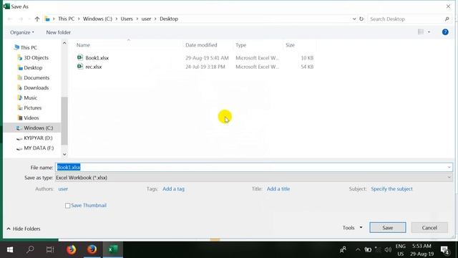The height and width of the screenshot is (258, 458).
Task: Select Windows (C:) drive in navigation pane
Action: [38, 128]
